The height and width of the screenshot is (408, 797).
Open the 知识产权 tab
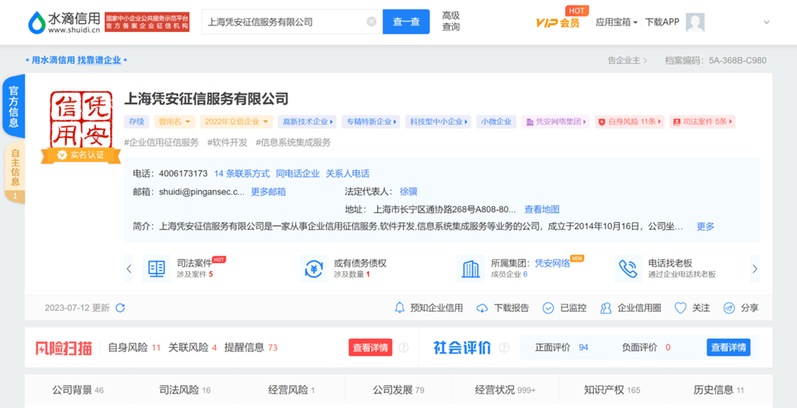[x=612, y=391]
